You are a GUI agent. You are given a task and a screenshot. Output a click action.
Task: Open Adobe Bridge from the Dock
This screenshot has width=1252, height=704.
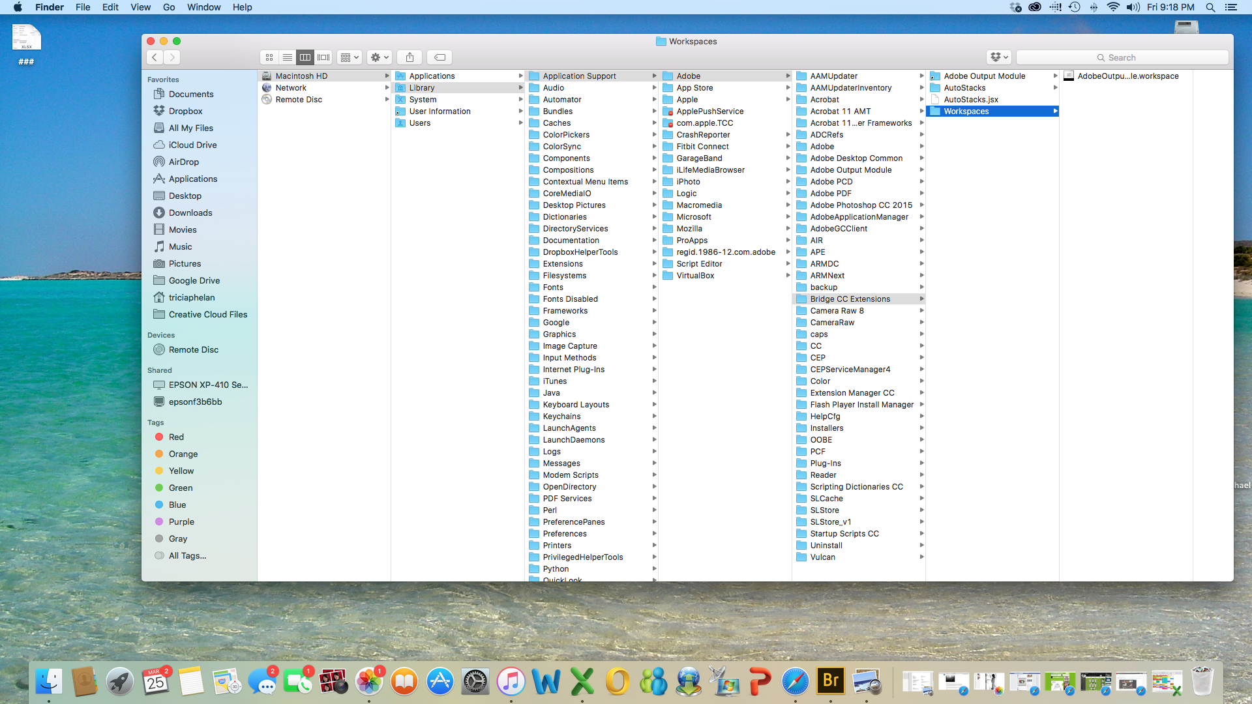(x=831, y=681)
